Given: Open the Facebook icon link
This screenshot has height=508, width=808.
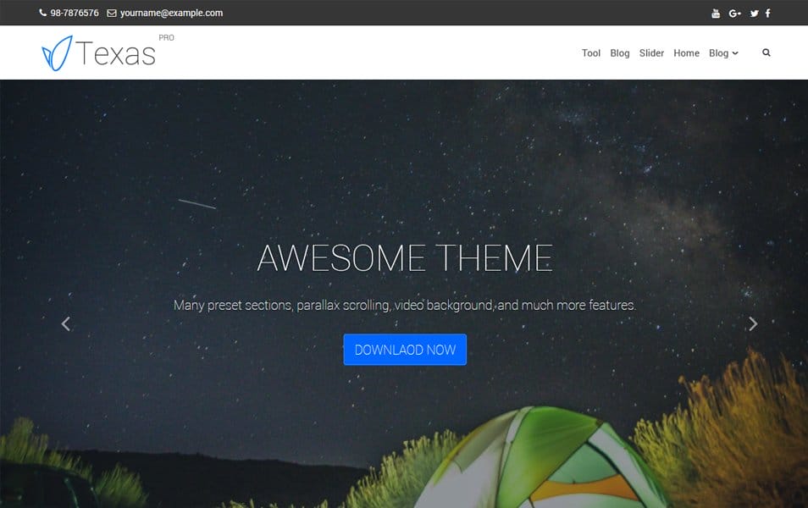Looking at the screenshot, I should [x=768, y=14].
